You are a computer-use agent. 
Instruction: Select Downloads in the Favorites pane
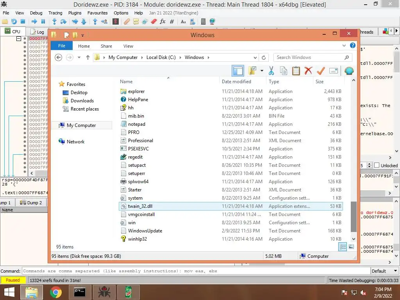[x=82, y=101]
